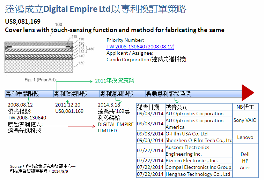264x180 pixels.
Task: Click the HP entry in NB代工 column
Action: (x=245, y=161)
